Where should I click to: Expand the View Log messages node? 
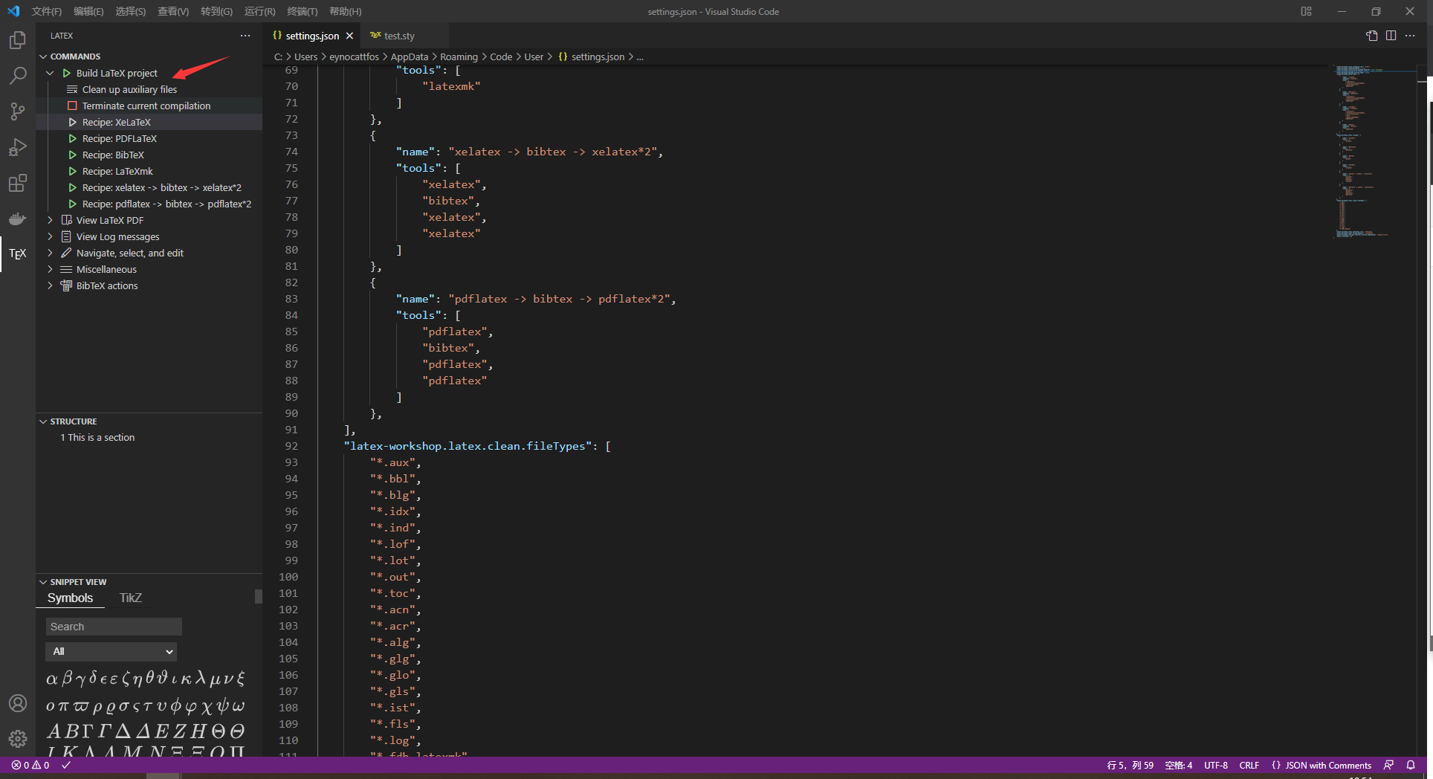tap(50, 236)
